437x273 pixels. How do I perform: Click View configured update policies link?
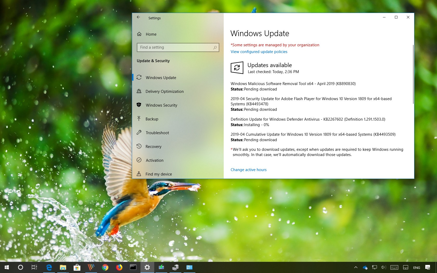click(x=259, y=52)
